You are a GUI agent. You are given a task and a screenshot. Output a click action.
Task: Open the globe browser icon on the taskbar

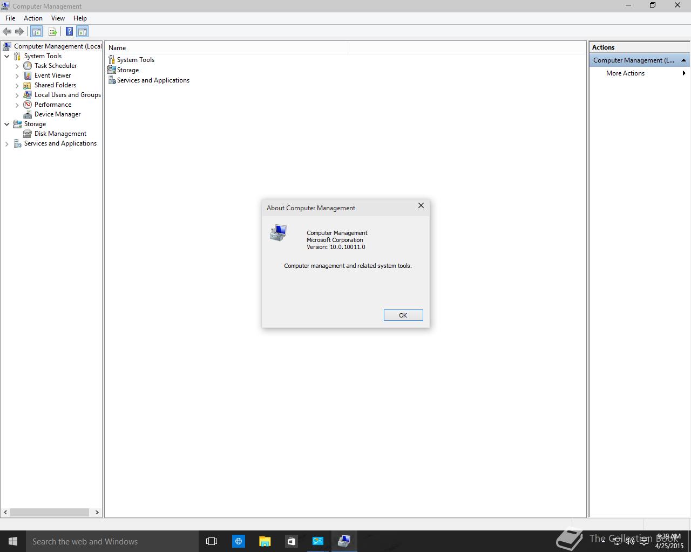click(238, 541)
